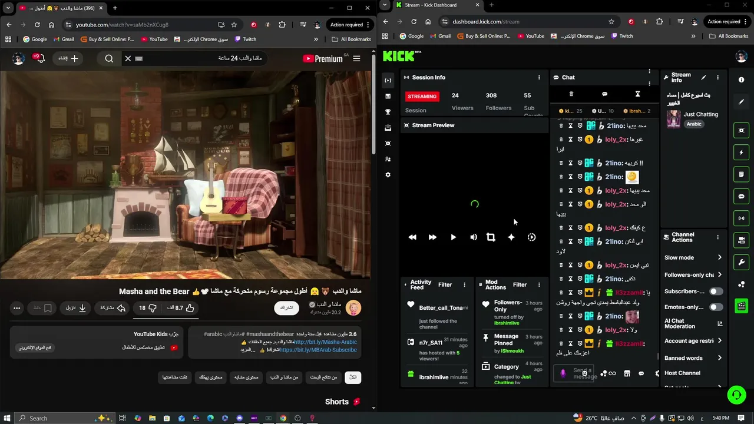Click the clear chat trash icon under Chat
The image size is (754, 424).
(571, 94)
